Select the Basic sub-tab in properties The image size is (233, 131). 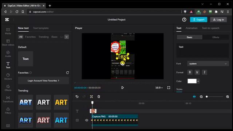[x=189, y=37]
